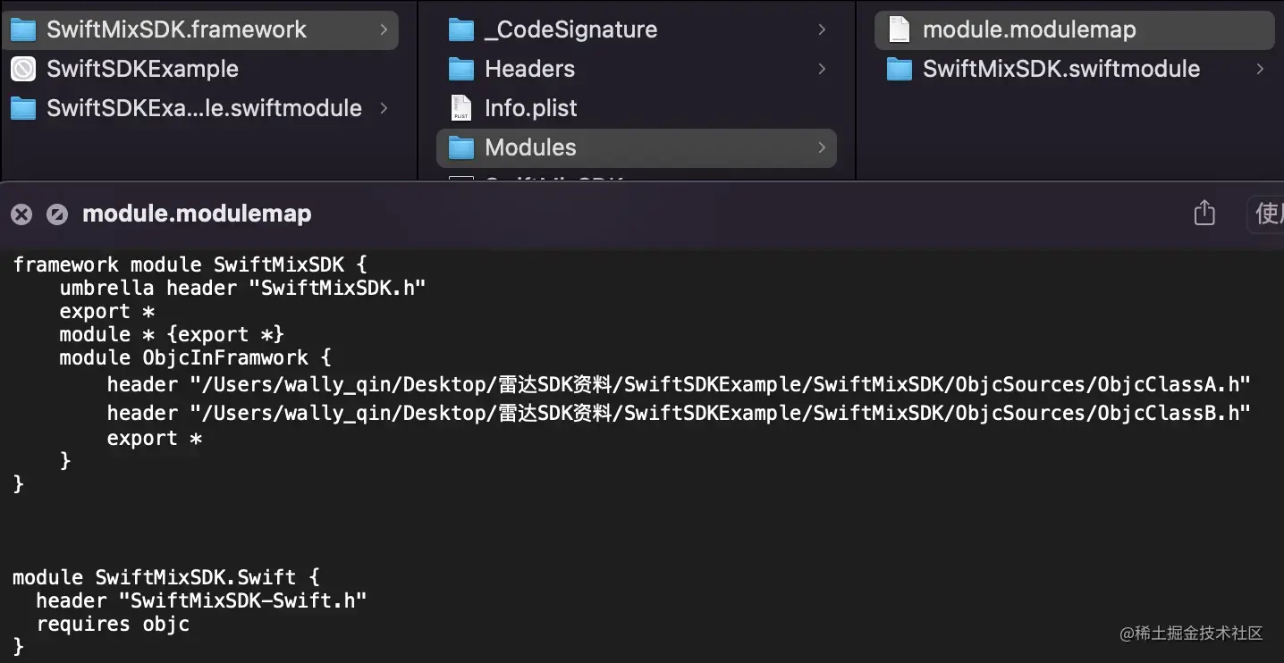Click the ObjcClassA.h header path line
1284x663 pixels.
click(679, 384)
